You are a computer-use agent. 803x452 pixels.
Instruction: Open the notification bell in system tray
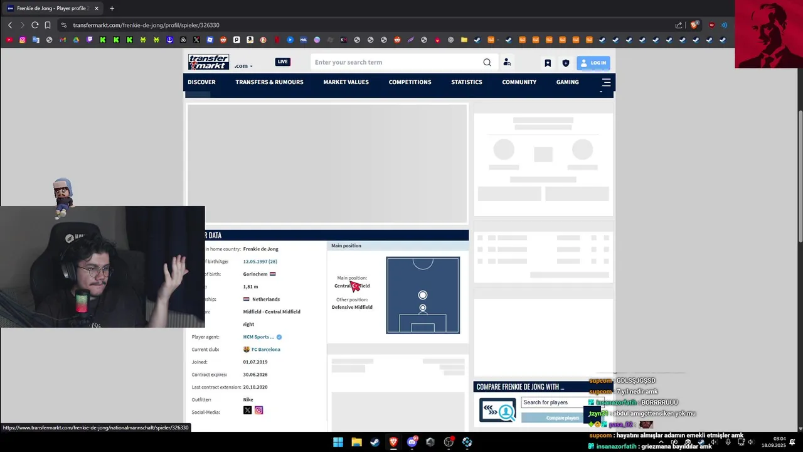click(x=793, y=442)
